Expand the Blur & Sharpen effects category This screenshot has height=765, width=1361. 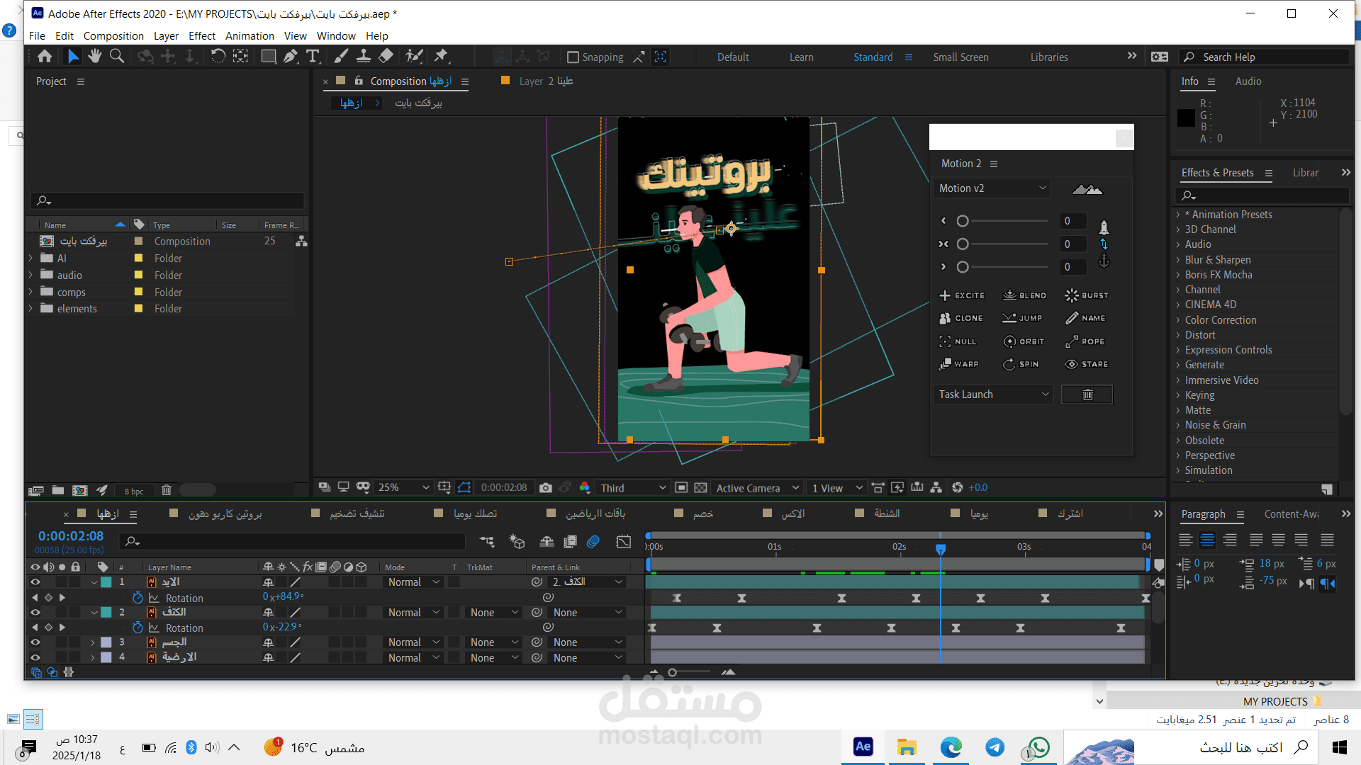1179,260
